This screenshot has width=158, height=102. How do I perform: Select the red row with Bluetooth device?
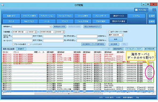pyautogui.click(x=78, y=62)
